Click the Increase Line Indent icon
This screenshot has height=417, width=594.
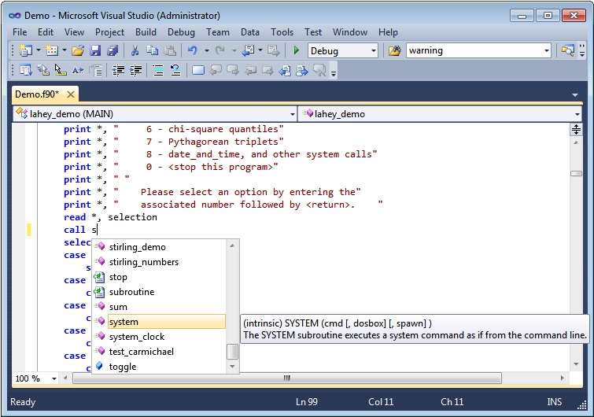coord(135,71)
